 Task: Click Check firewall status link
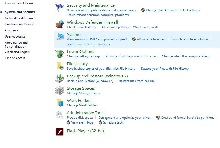coord(81,27)
